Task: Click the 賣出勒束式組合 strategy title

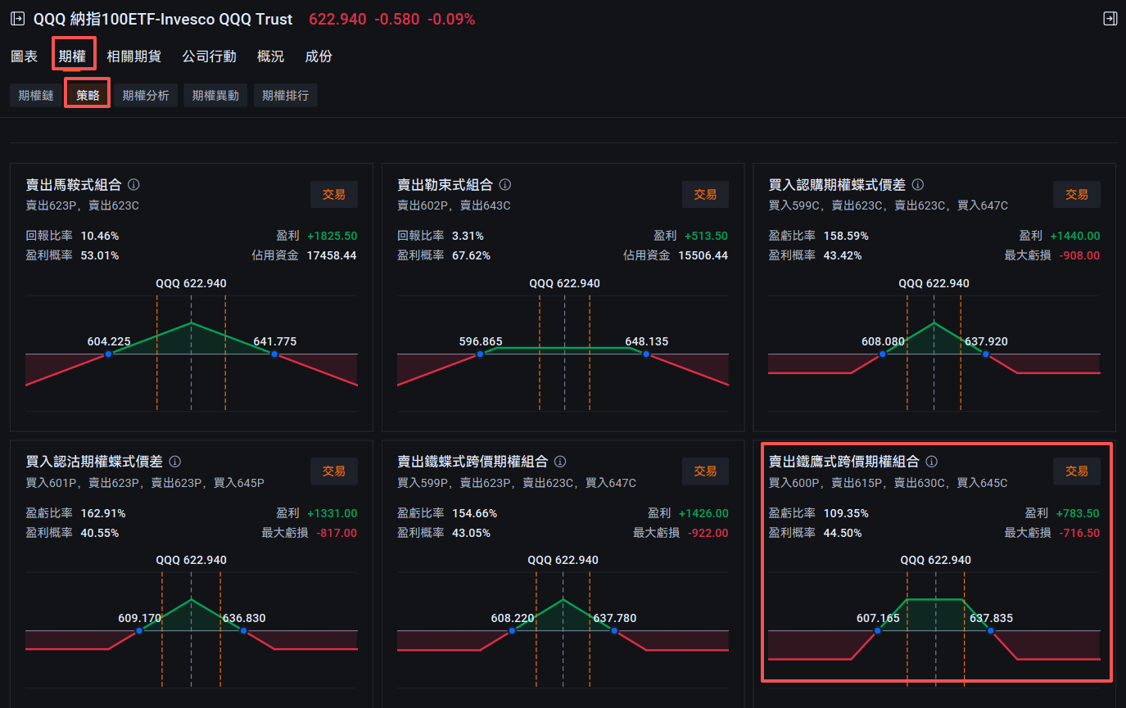Action: [x=445, y=185]
